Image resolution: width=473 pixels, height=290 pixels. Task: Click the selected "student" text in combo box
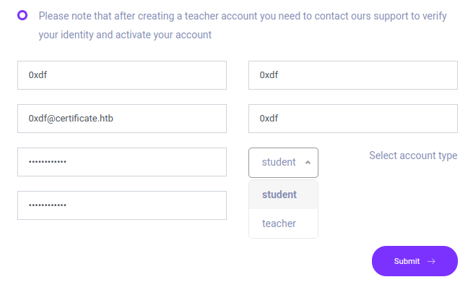pyautogui.click(x=279, y=163)
